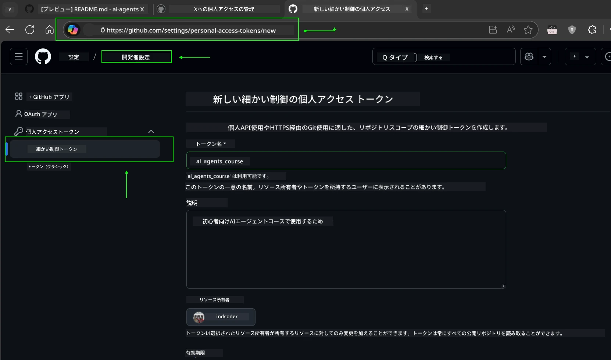Switch to the README.md ai-agents tab
The height and width of the screenshot is (360, 611).
click(x=92, y=9)
